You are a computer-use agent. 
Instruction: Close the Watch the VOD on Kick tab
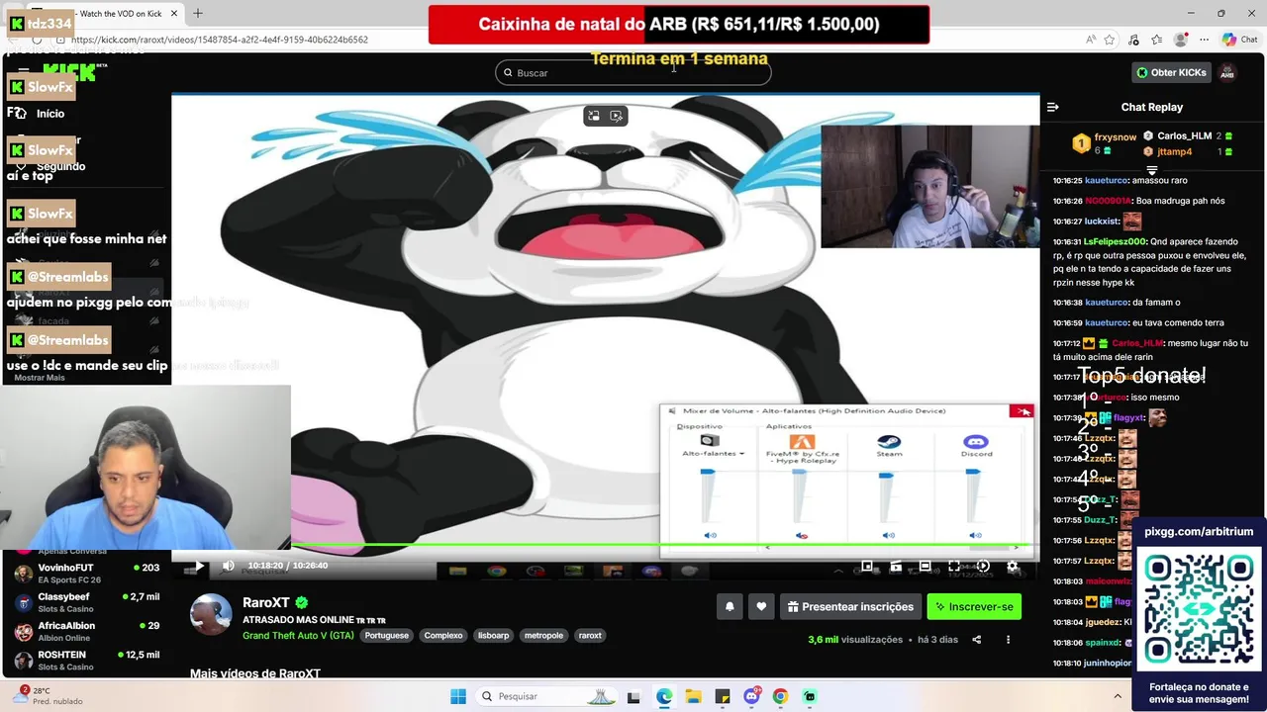(x=174, y=13)
